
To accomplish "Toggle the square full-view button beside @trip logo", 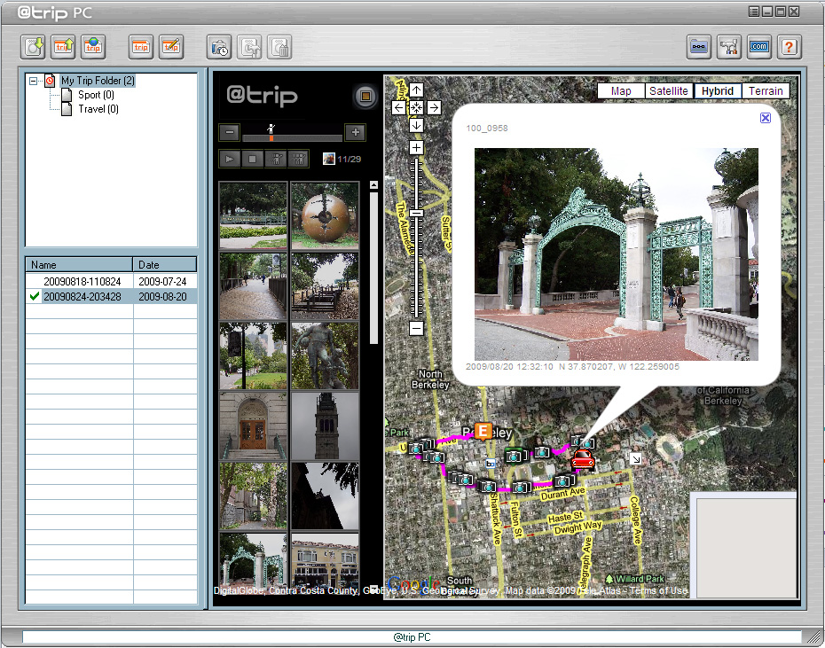I will (x=364, y=96).
